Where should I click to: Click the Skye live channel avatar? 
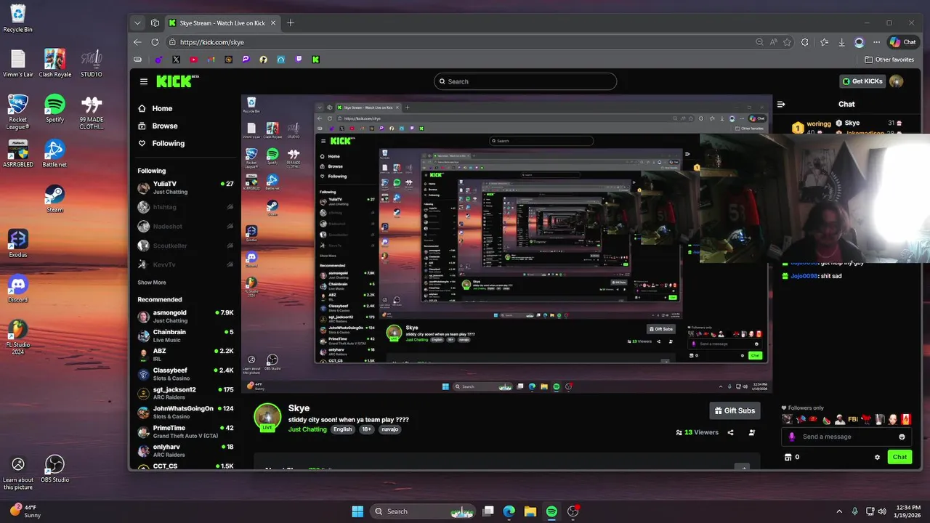pos(267,417)
